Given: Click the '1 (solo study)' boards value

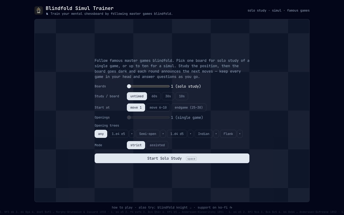Looking at the screenshot, I should pos(186,86).
